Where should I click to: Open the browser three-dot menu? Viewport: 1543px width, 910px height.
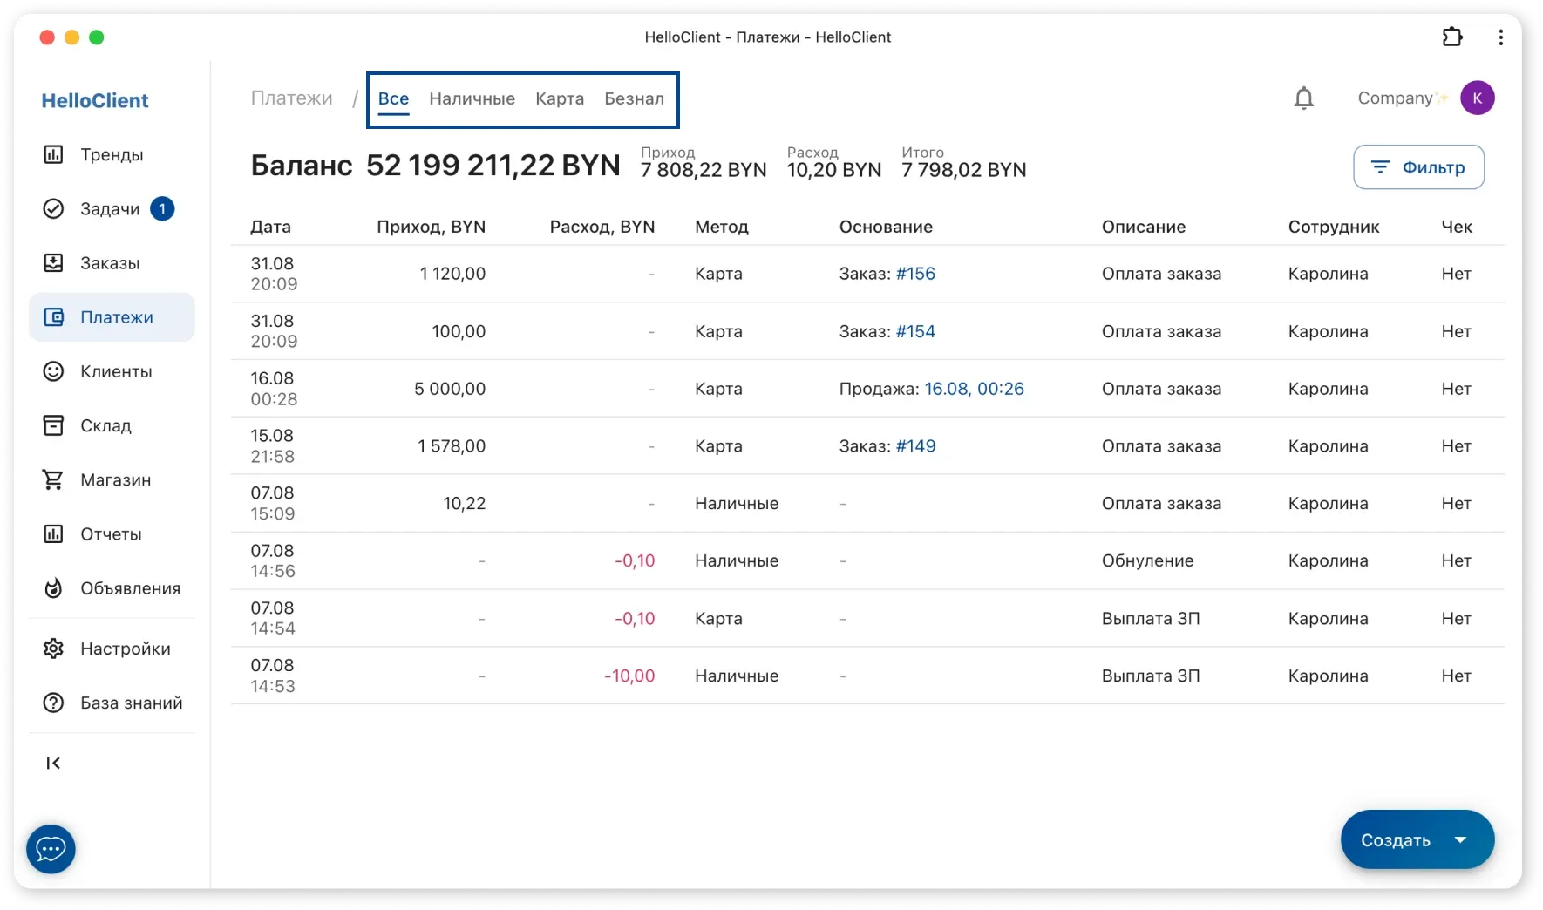point(1500,37)
